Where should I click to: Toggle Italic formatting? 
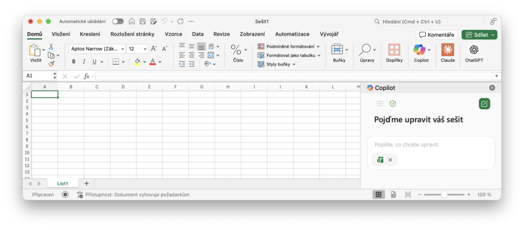tap(84, 61)
